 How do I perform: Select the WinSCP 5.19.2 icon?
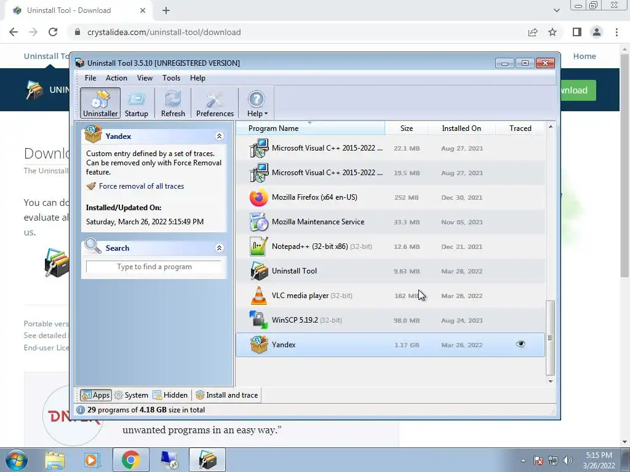pyautogui.click(x=259, y=320)
